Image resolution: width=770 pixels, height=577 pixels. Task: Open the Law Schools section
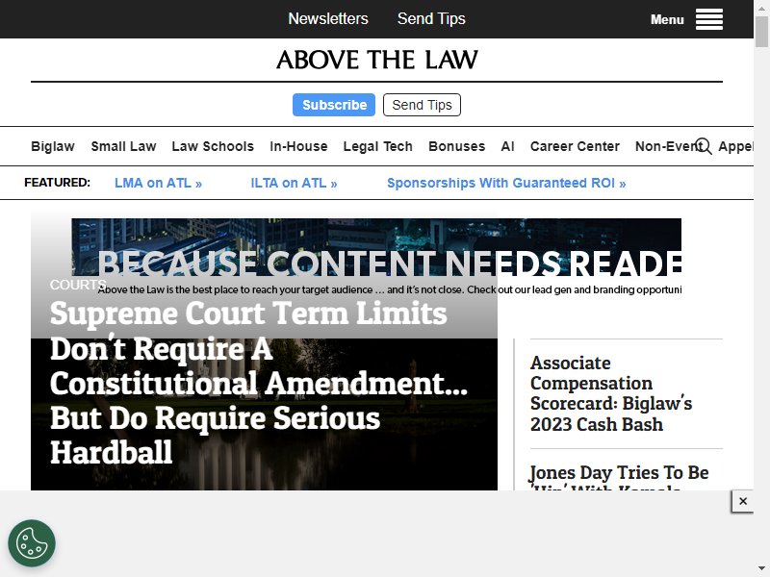pyautogui.click(x=213, y=146)
